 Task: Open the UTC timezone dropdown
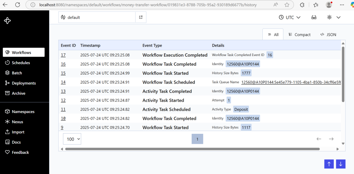pos(289,17)
